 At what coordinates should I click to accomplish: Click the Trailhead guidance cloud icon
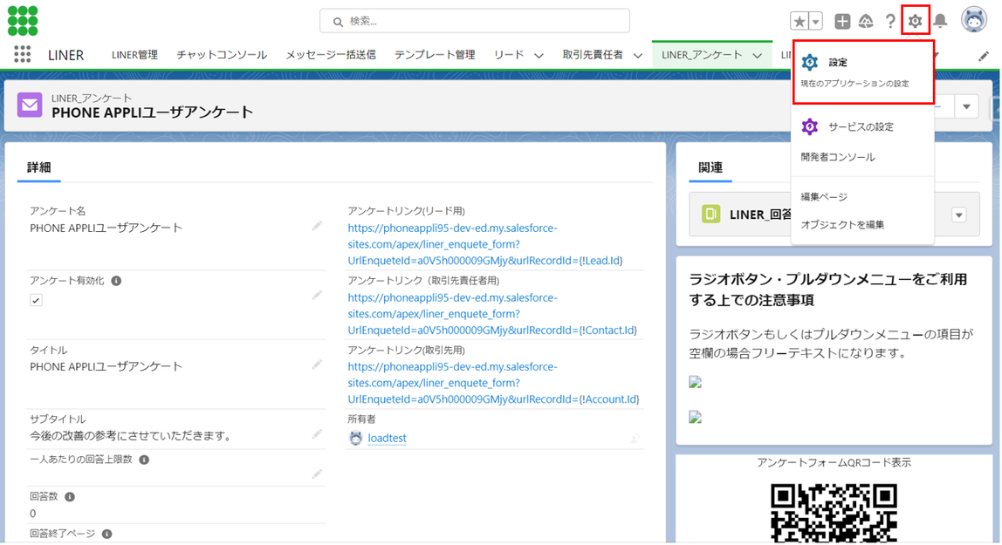click(x=866, y=21)
